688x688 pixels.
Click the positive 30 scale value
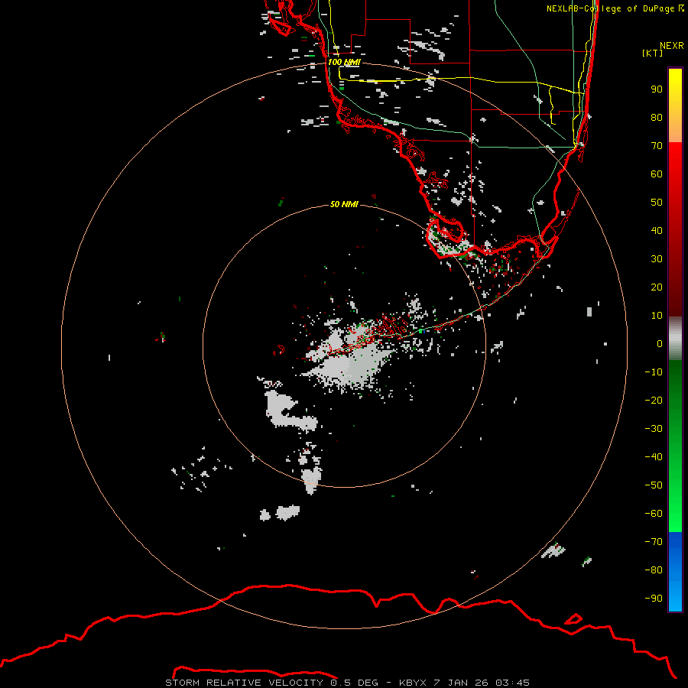pos(657,259)
